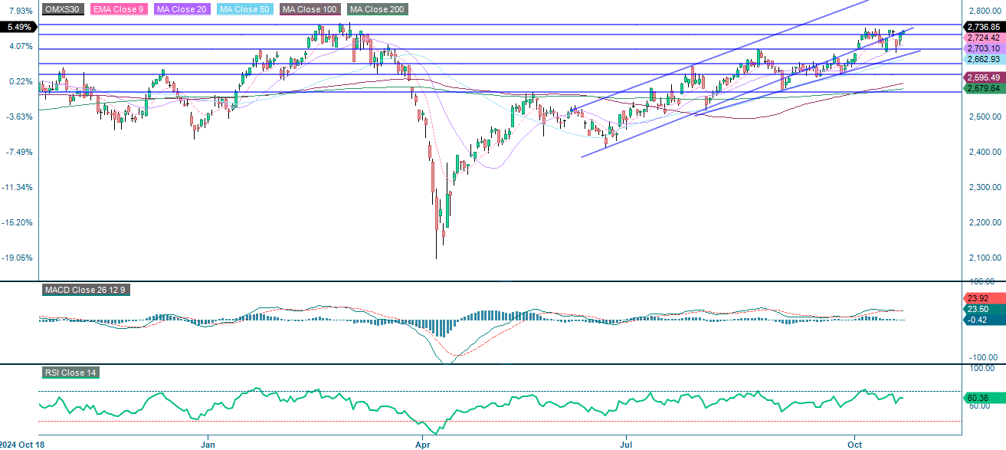Click the 2,662.93 MA 50 value tag
The image size is (1006, 450).
point(983,59)
